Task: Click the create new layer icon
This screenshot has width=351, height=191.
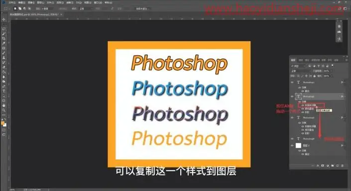Action: 338,166
